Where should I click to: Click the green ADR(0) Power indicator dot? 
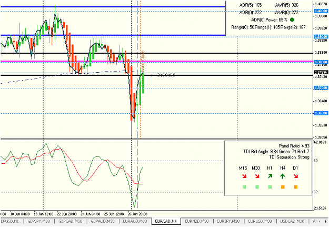coord(292,19)
